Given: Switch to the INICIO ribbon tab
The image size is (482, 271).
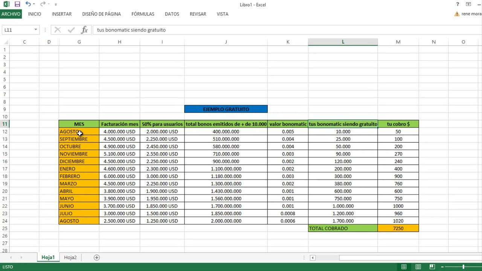Looking at the screenshot, I should click(x=35, y=14).
